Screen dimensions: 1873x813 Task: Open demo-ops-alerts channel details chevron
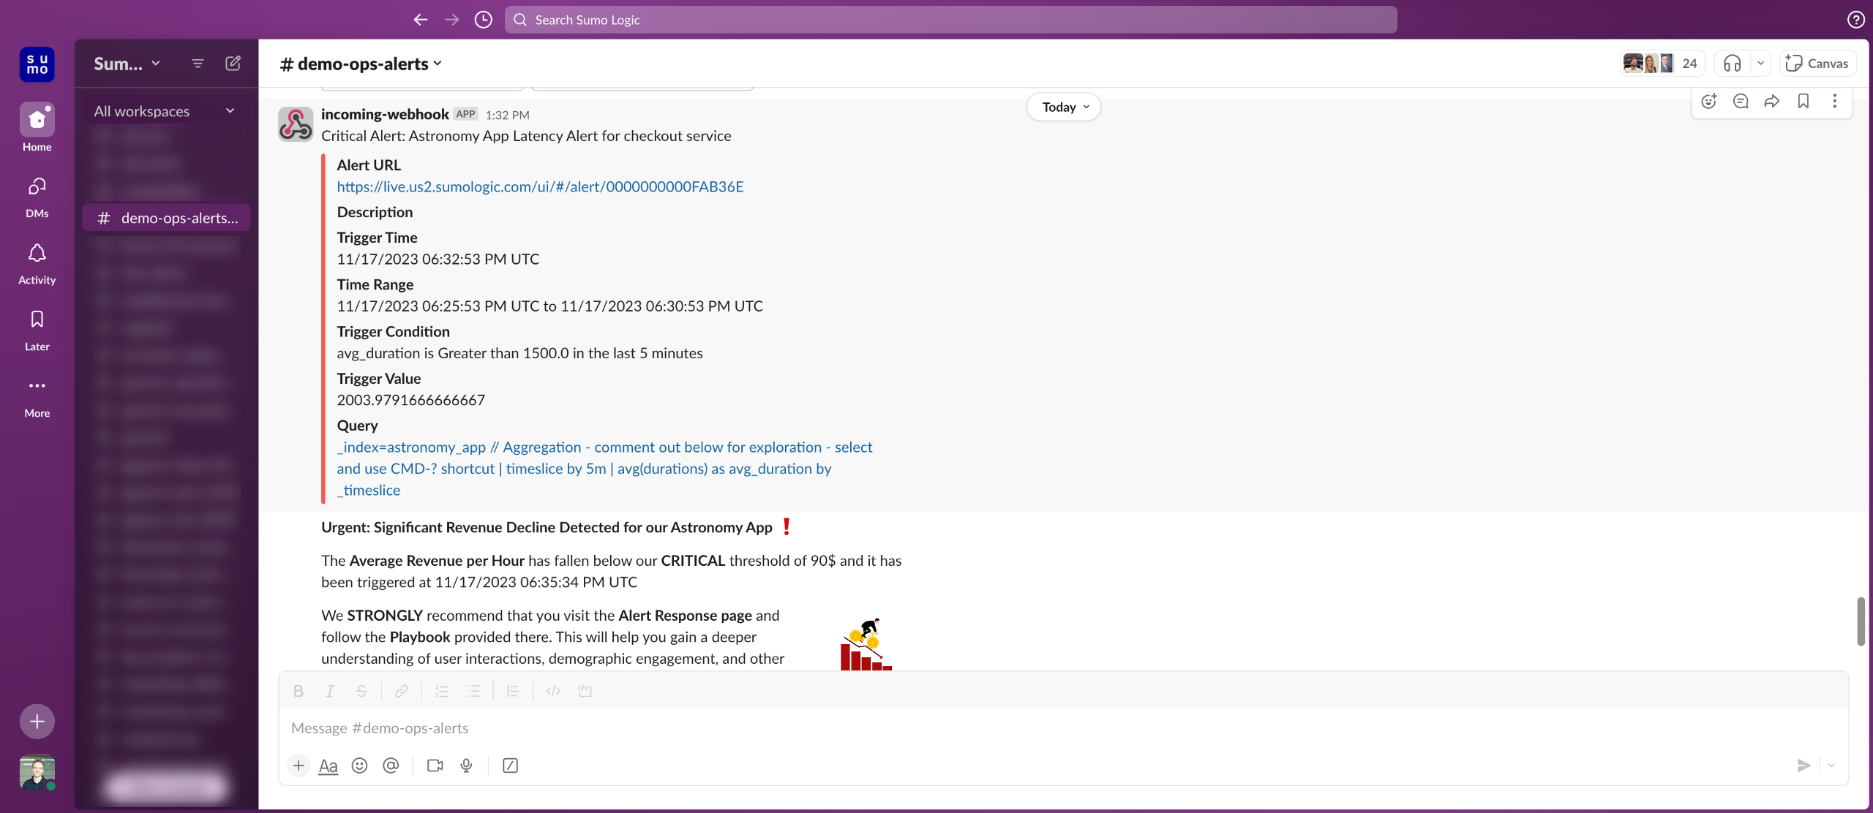(x=438, y=64)
